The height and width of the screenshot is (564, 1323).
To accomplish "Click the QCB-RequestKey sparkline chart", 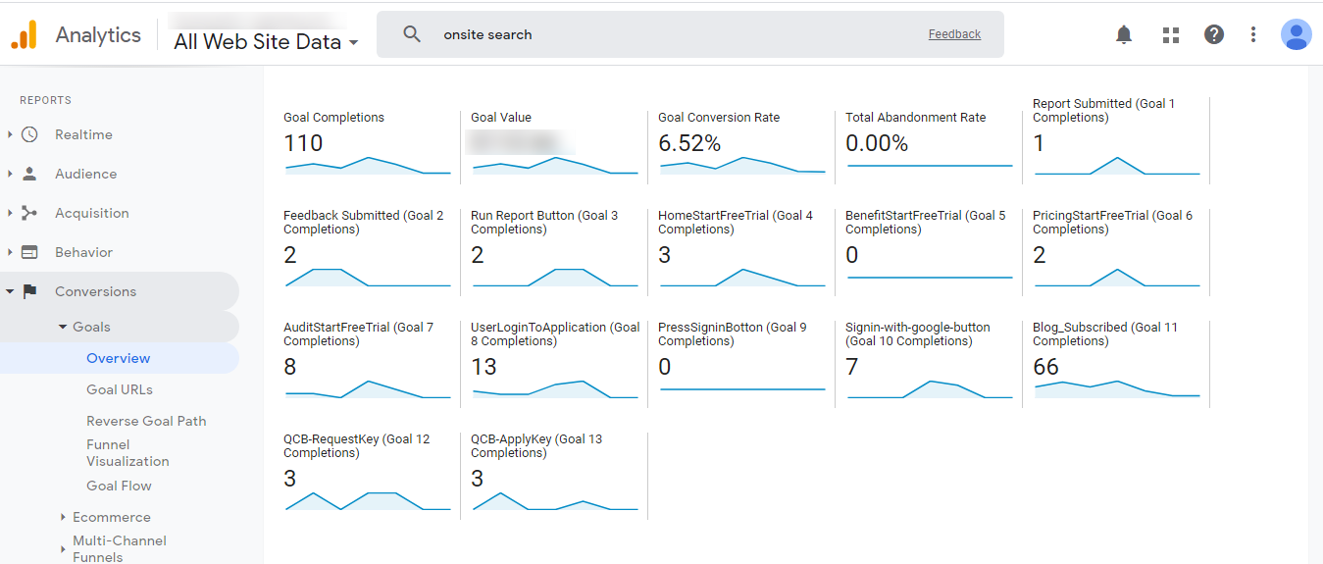I will 368,501.
